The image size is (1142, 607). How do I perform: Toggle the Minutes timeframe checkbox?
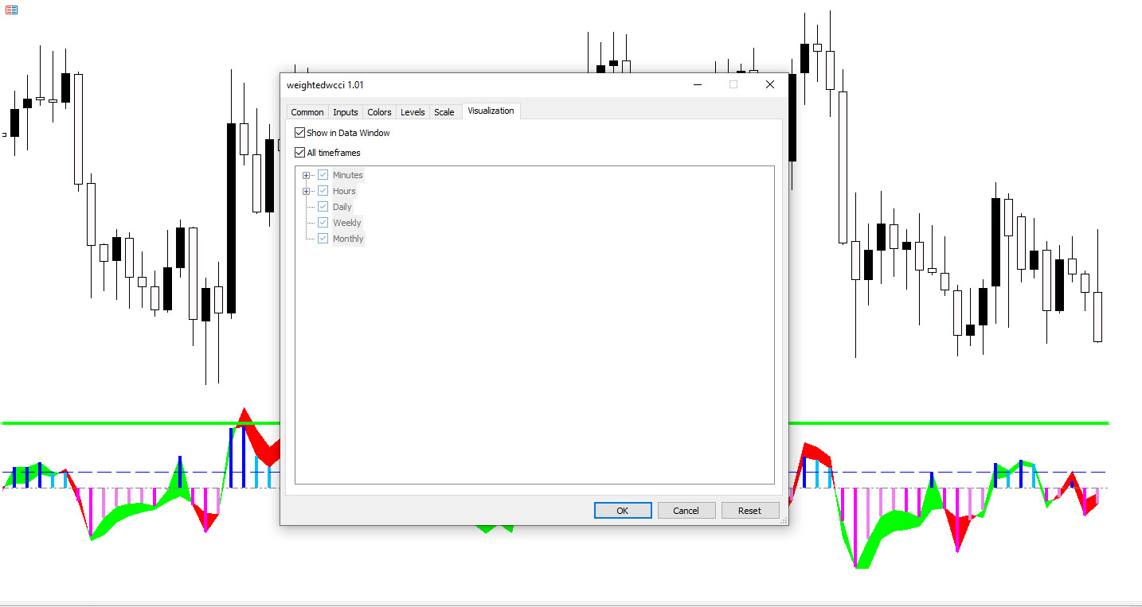[x=323, y=175]
